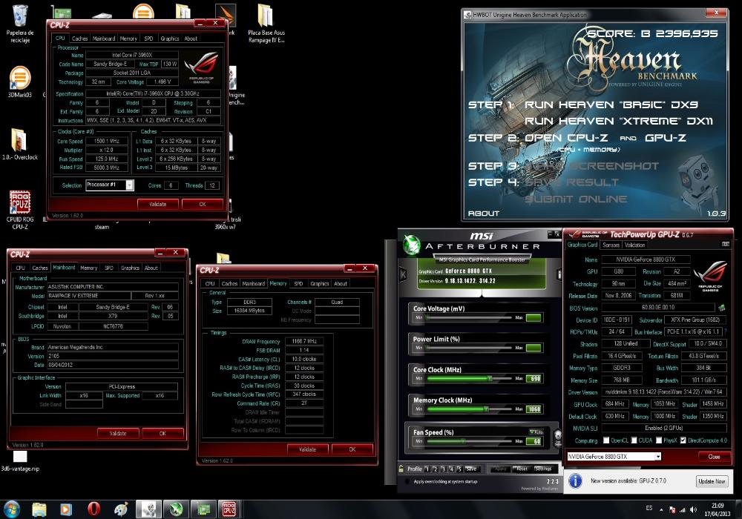
Task: Toggle Apply overclocking at system startup
Action: tap(407, 482)
